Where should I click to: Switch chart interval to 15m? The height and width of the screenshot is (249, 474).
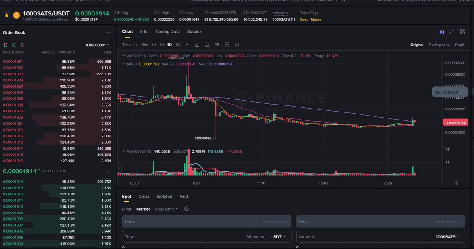pos(145,45)
